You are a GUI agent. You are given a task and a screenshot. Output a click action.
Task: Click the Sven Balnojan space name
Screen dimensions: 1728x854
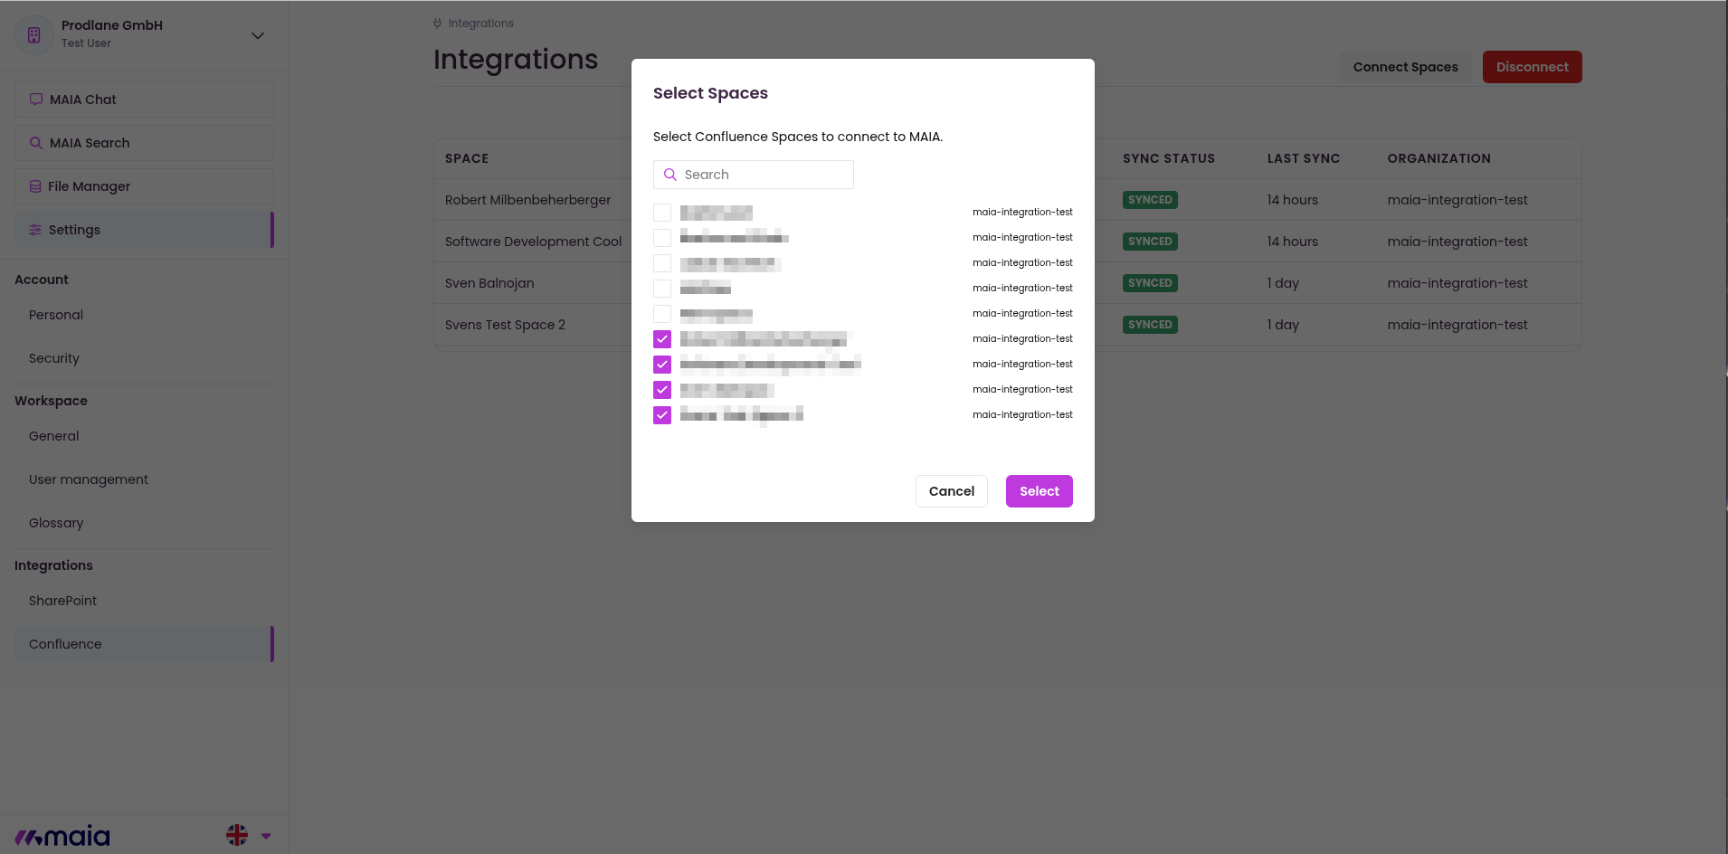[489, 283]
